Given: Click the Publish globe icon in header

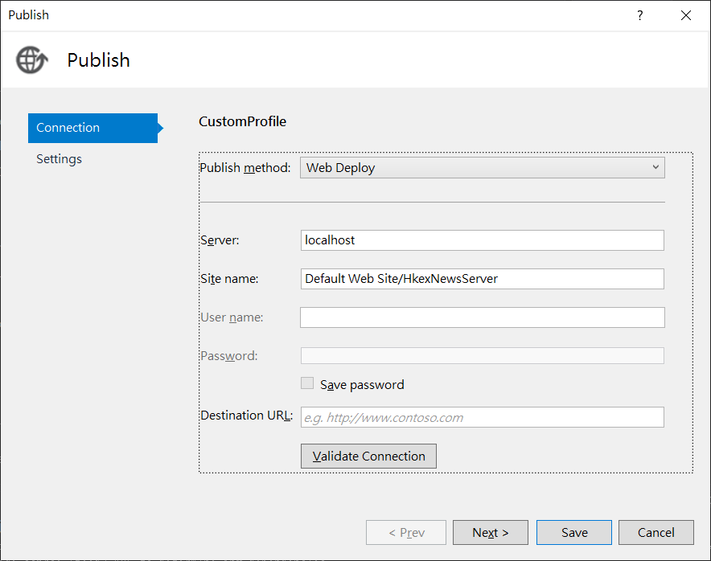Looking at the screenshot, I should 31,59.
